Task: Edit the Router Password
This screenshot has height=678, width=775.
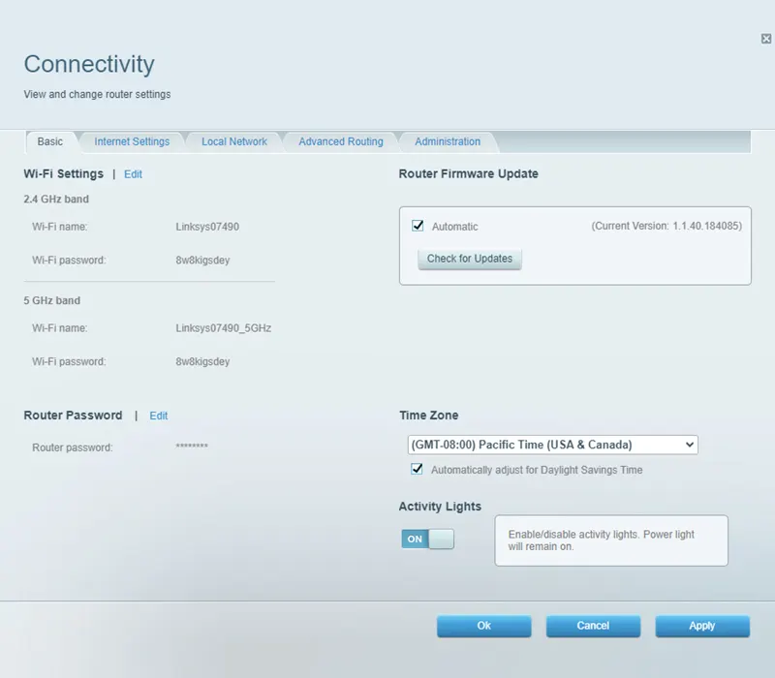Action: coord(158,416)
